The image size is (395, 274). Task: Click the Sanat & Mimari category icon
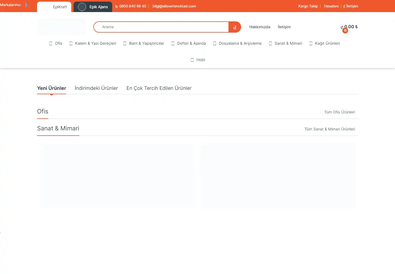(270, 43)
